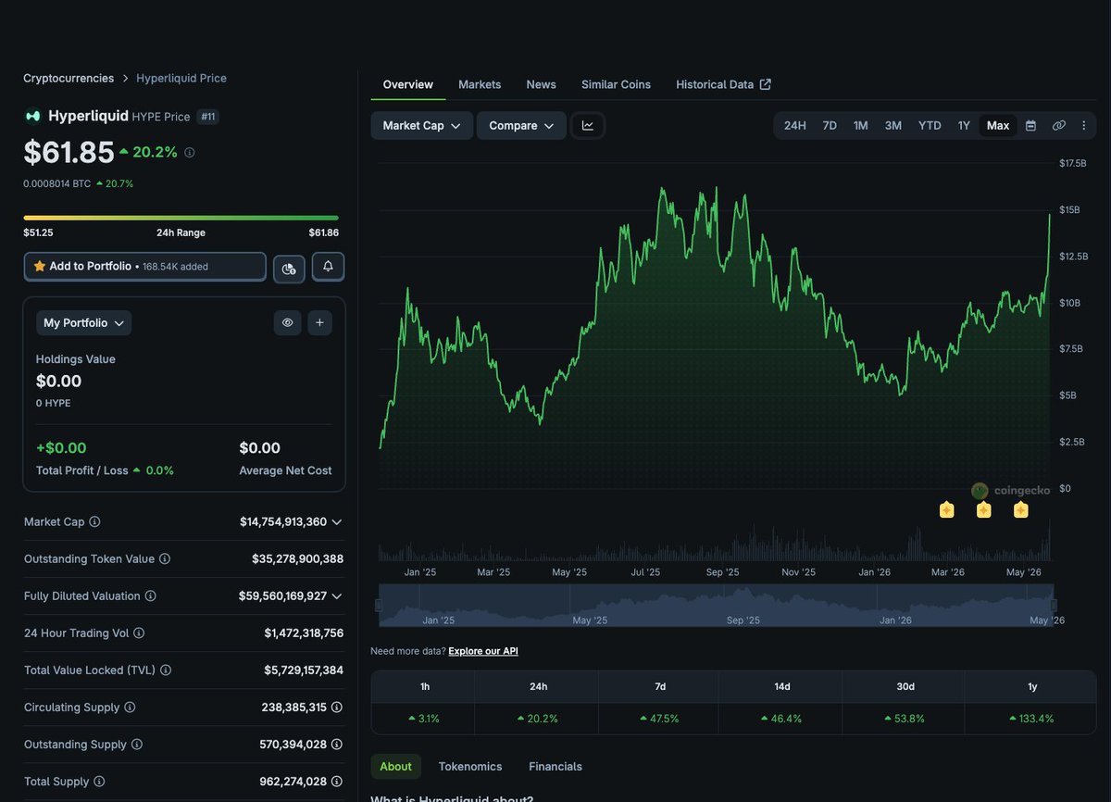Select the Max chart range
The width and height of the screenshot is (1111, 802).
[x=998, y=126]
